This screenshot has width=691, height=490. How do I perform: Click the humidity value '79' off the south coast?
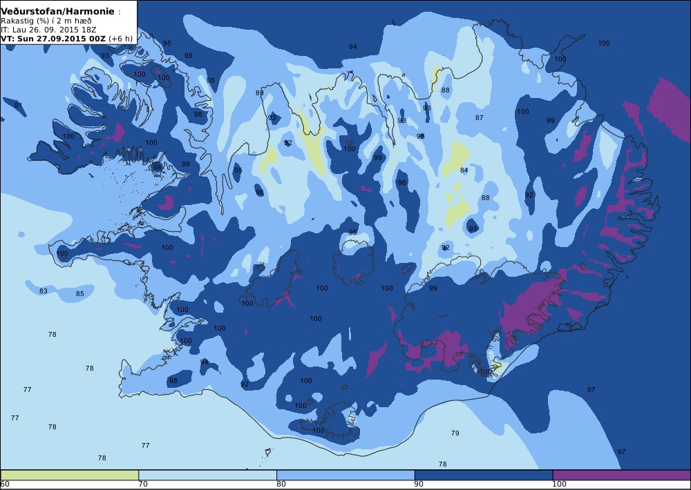tap(455, 433)
